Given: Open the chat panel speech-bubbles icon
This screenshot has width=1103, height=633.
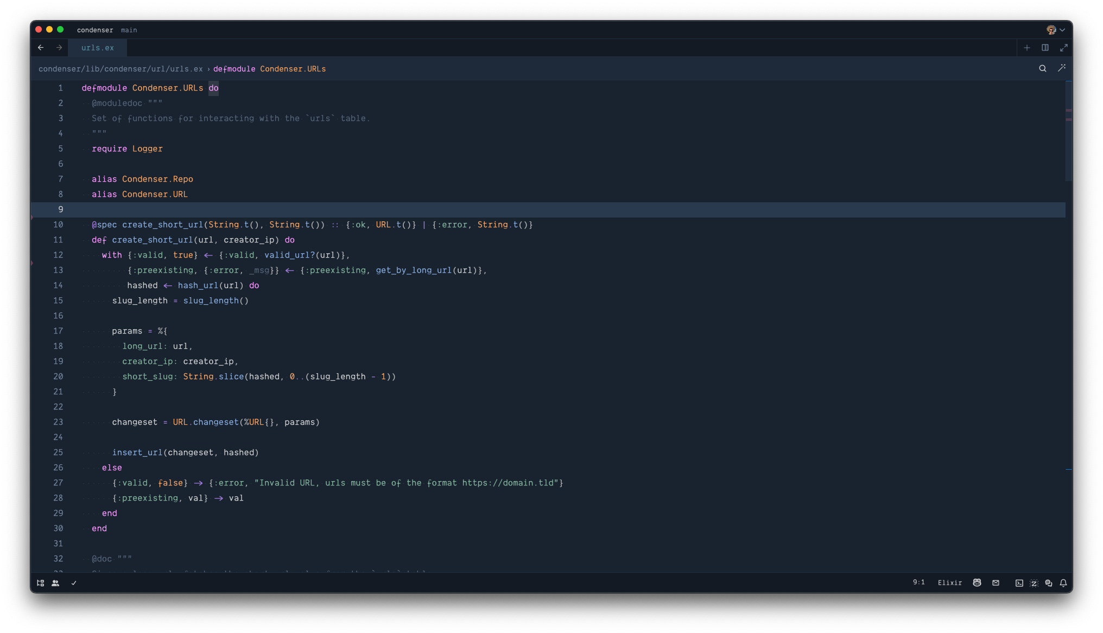Looking at the screenshot, I should coord(1048,583).
